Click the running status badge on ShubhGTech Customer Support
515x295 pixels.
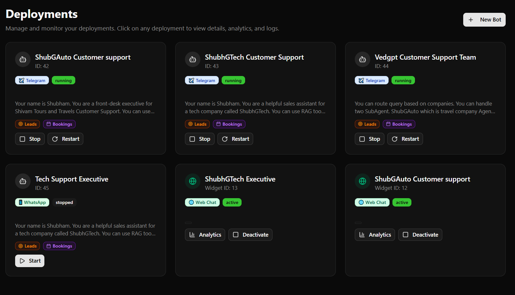coord(233,80)
